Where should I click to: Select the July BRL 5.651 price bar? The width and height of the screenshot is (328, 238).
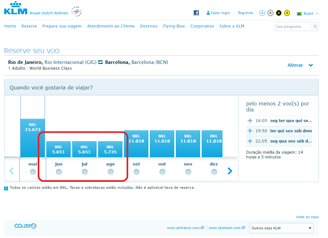tap(84, 149)
